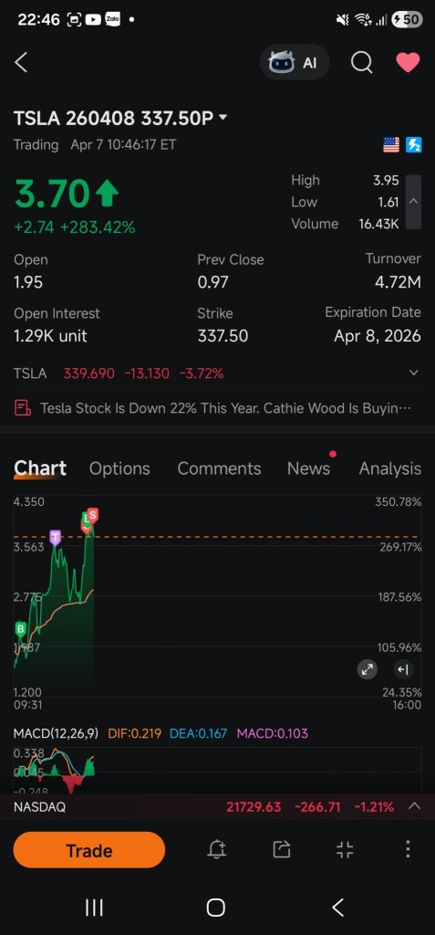Switch to the Comments tab
Image resolution: width=435 pixels, height=935 pixels.
coord(219,468)
